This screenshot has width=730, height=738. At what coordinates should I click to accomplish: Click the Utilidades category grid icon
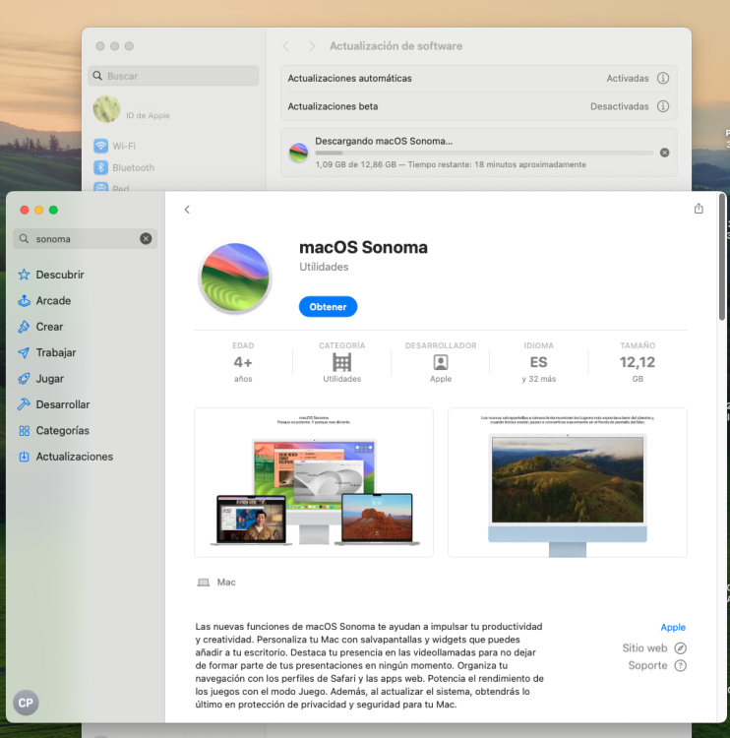click(x=341, y=362)
